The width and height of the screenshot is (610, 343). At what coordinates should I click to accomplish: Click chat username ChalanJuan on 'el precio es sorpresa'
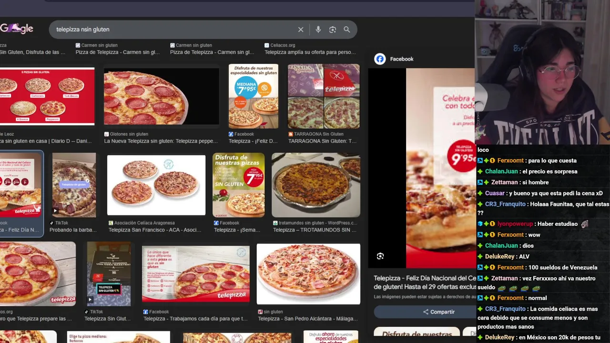501,172
